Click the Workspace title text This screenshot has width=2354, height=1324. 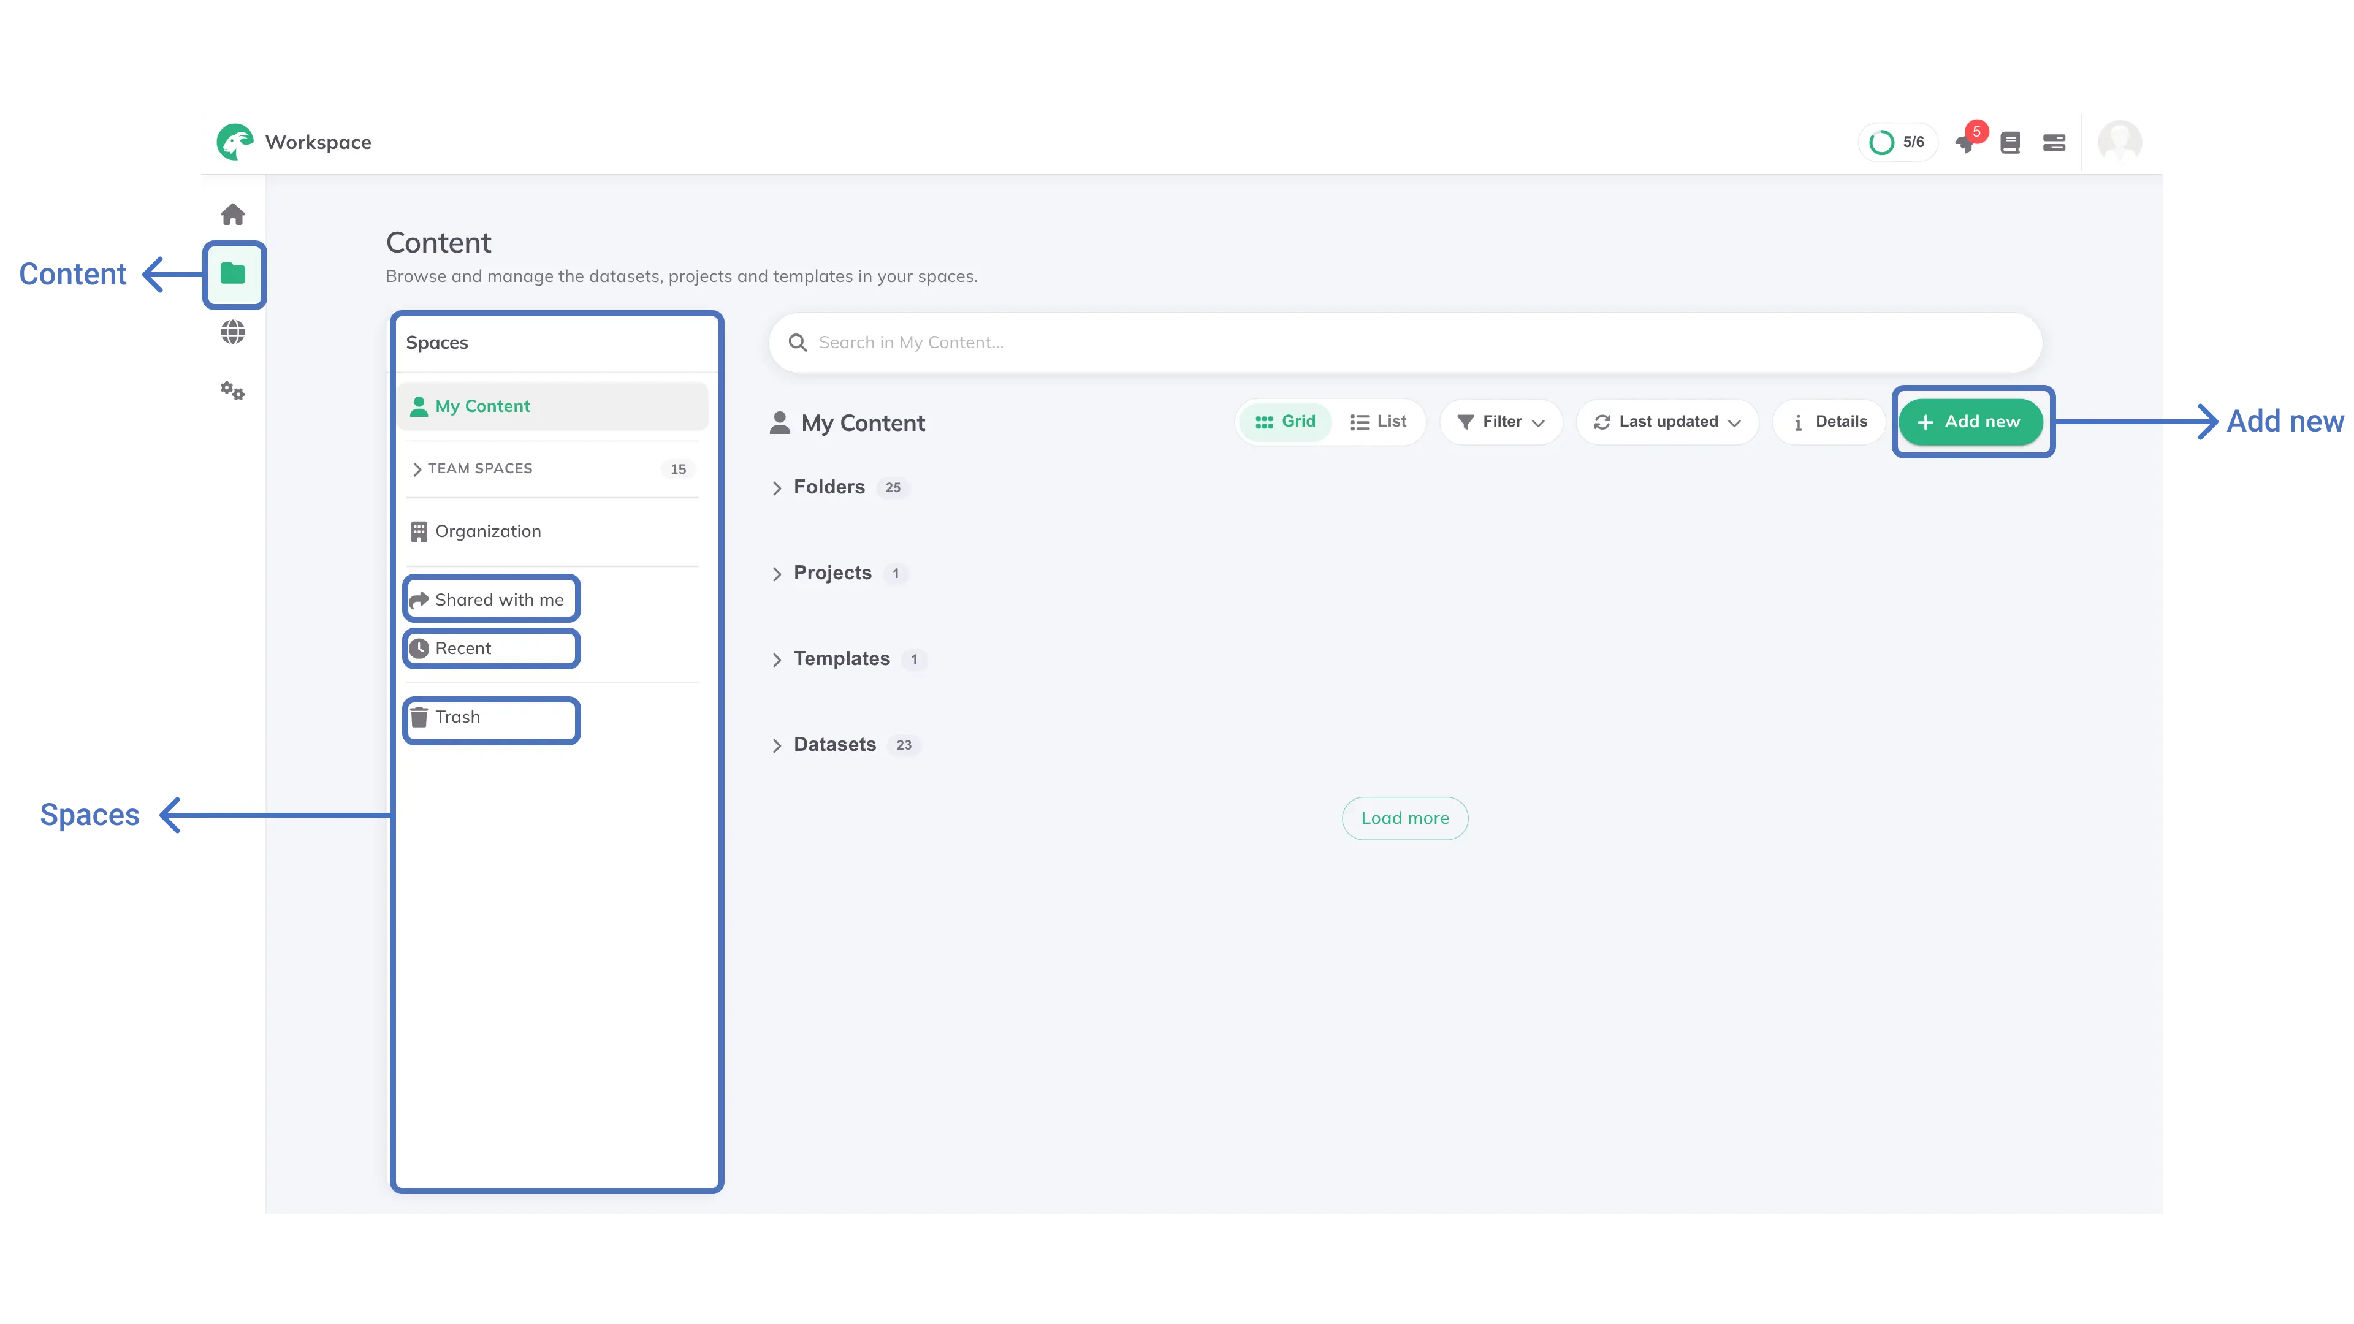[318, 143]
